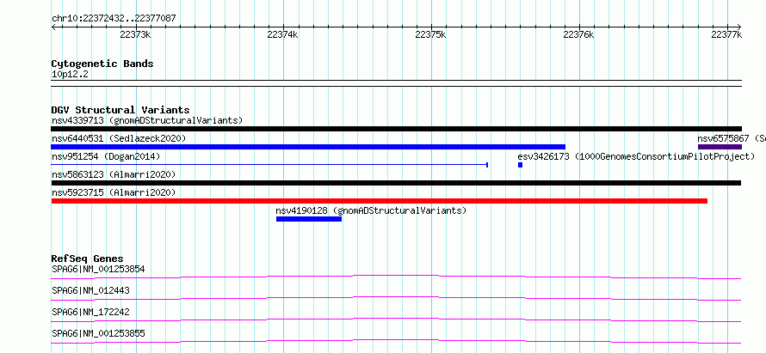The width and height of the screenshot is (766, 353).
Task: Click the nsv4339713 gnomADStructuralVariants label
Action: [147, 120]
